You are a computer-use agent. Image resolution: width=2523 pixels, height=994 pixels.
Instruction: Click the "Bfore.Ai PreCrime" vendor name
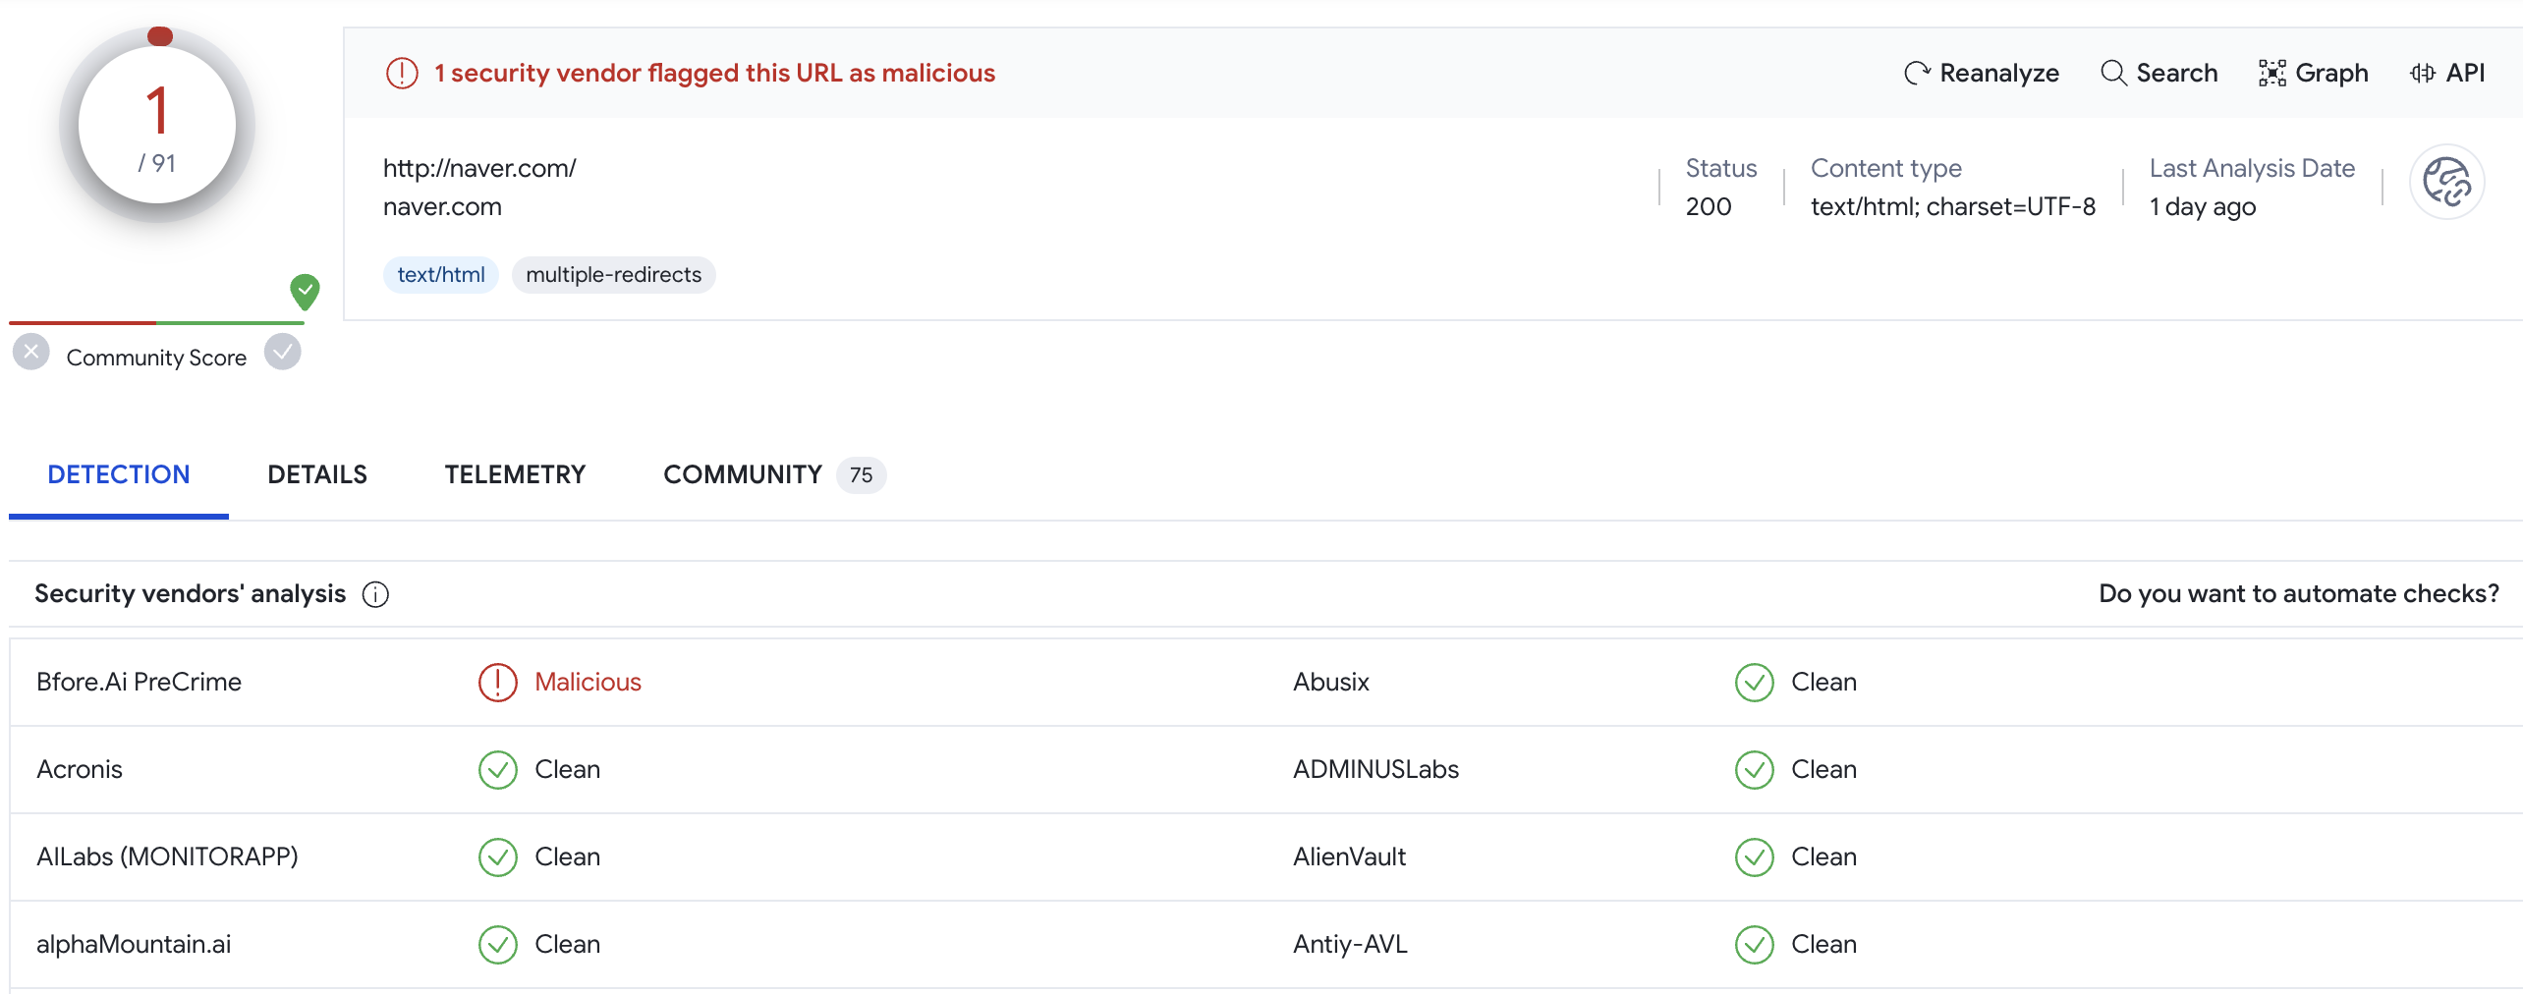(x=139, y=682)
